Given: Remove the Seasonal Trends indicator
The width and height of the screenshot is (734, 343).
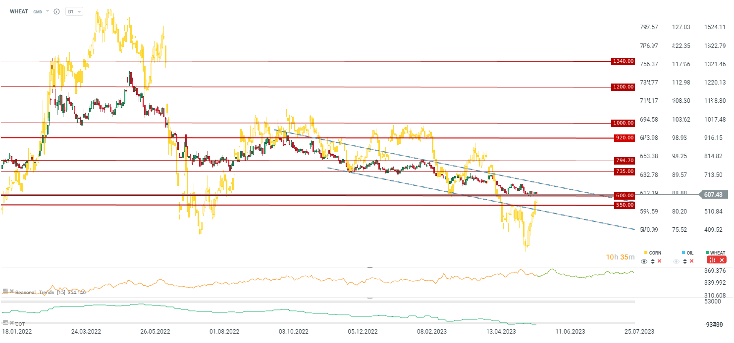Looking at the screenshot, I should point(11,291).
